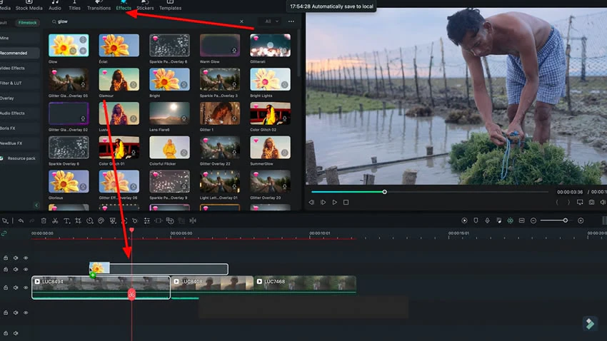
Task: Open the Audio tab
Action: coord(55,6)
